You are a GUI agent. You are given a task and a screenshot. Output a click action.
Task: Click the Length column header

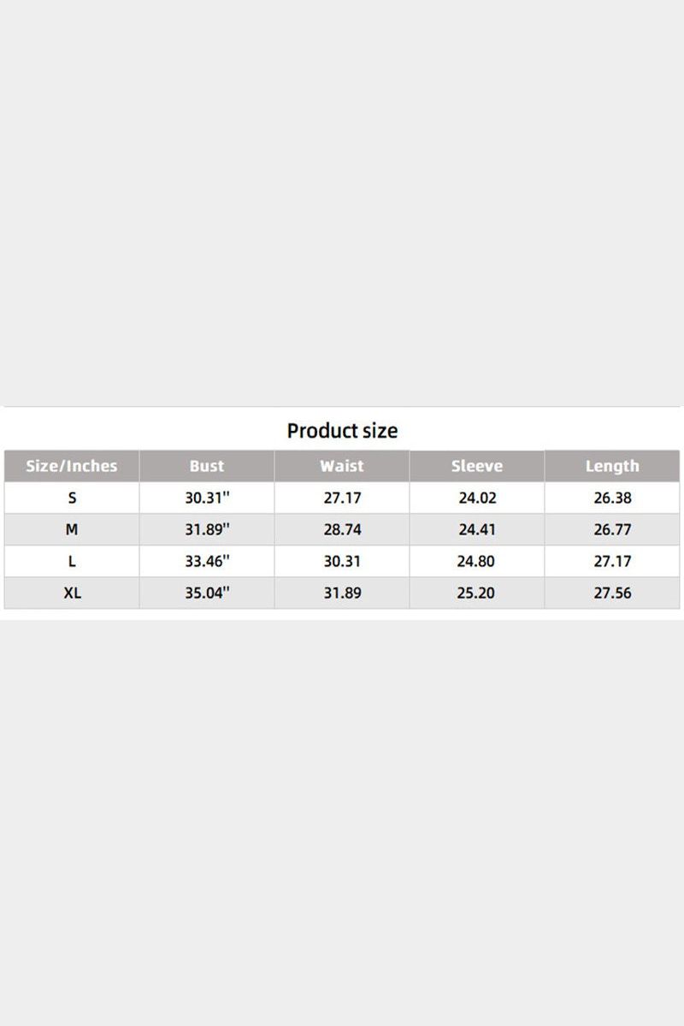(612, 466)
